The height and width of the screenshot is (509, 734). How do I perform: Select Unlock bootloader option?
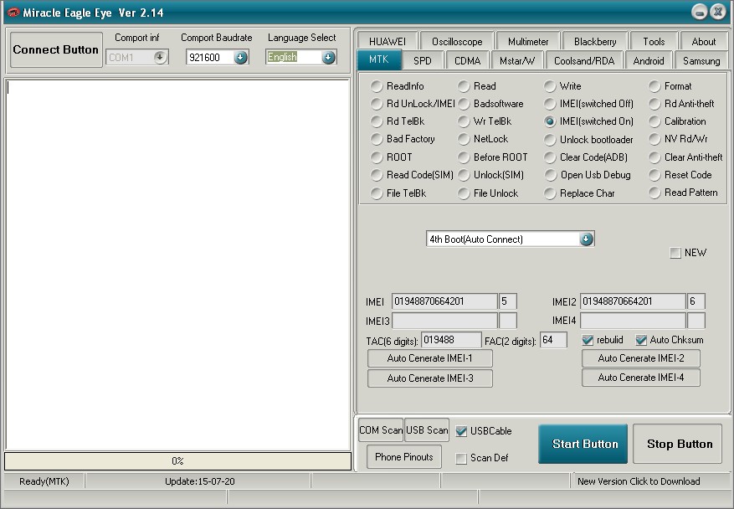point(589,140)
